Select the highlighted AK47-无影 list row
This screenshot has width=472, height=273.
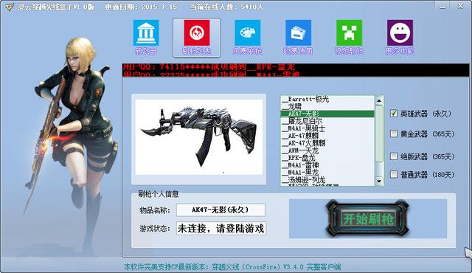pyautogui.click(x=327, y=114)
